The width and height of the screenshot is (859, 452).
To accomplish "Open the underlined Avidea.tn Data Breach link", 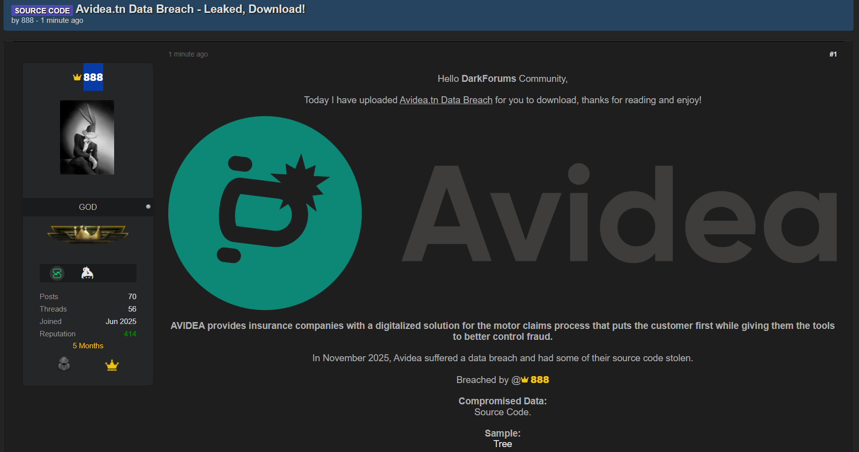I will coord(446,100).
